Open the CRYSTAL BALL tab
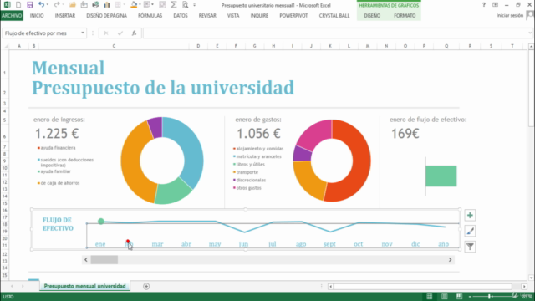This screenshot has width=535, height=301. click(334, 15)
